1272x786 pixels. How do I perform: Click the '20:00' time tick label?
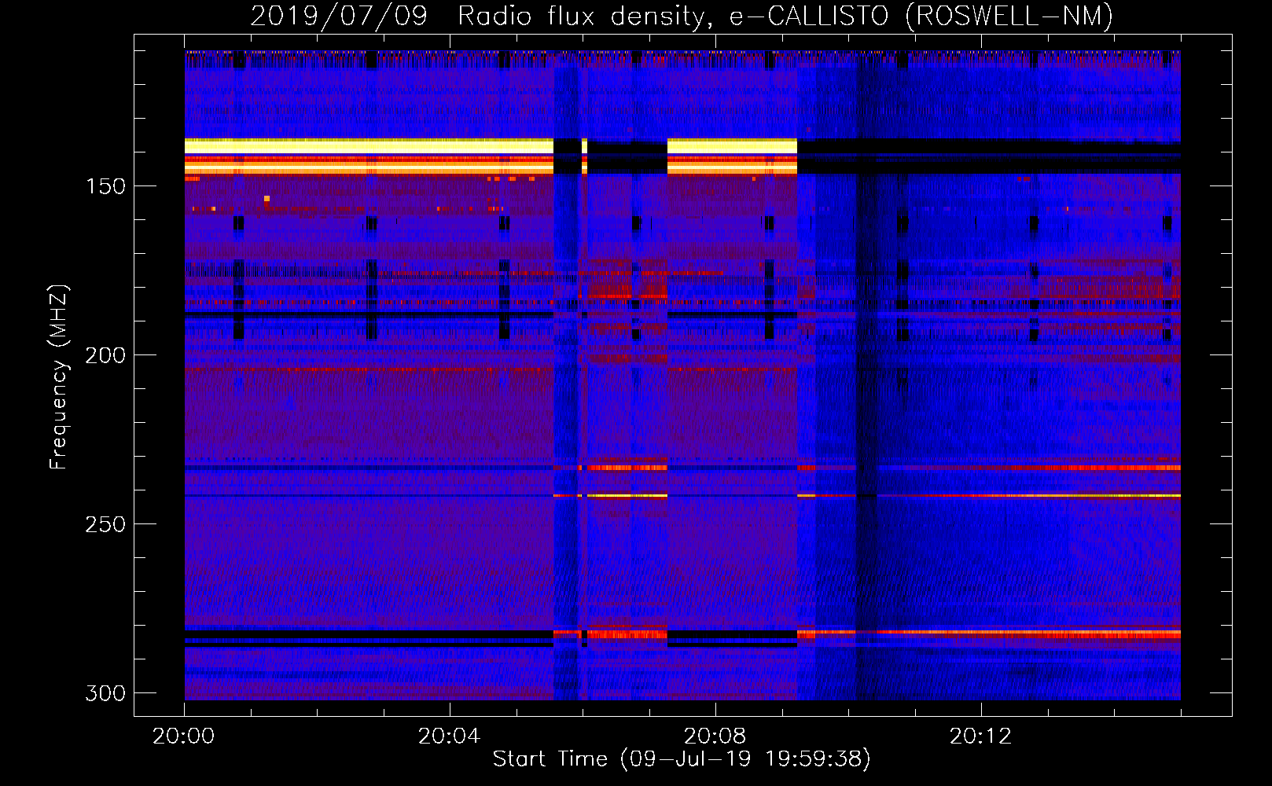click(x=184, y=736)
